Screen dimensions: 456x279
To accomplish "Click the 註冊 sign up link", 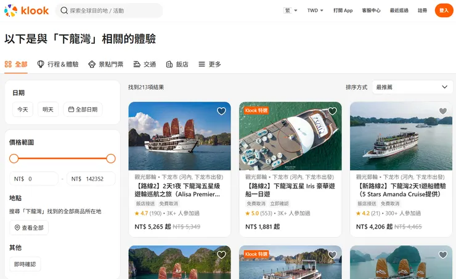I will [x=422, y=10].
